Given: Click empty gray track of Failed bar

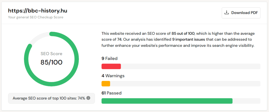Looking at the screenshot, I should pos(189,66).
